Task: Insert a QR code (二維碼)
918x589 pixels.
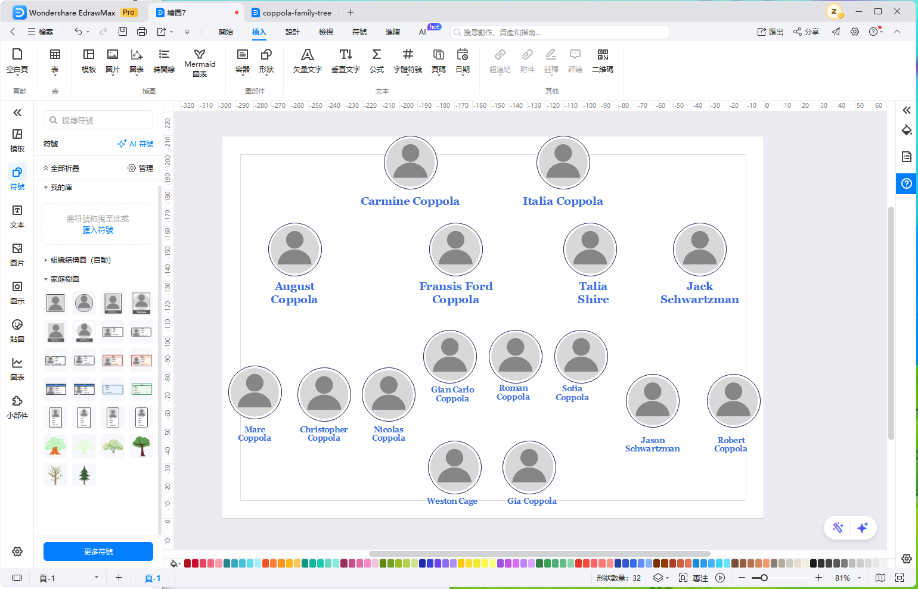Action: point(603,61)
